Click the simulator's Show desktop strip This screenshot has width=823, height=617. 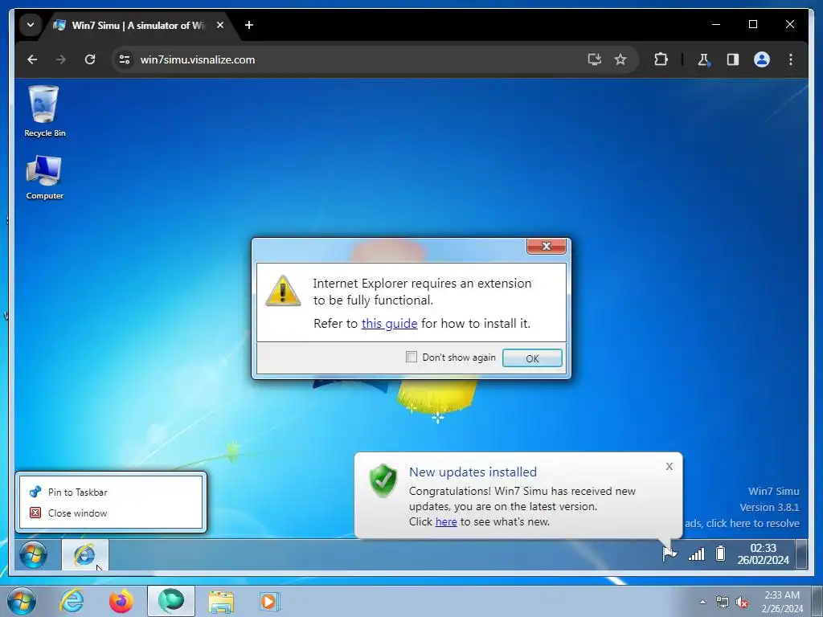[801, 554]
